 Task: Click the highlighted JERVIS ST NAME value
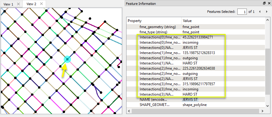point(190,100)
